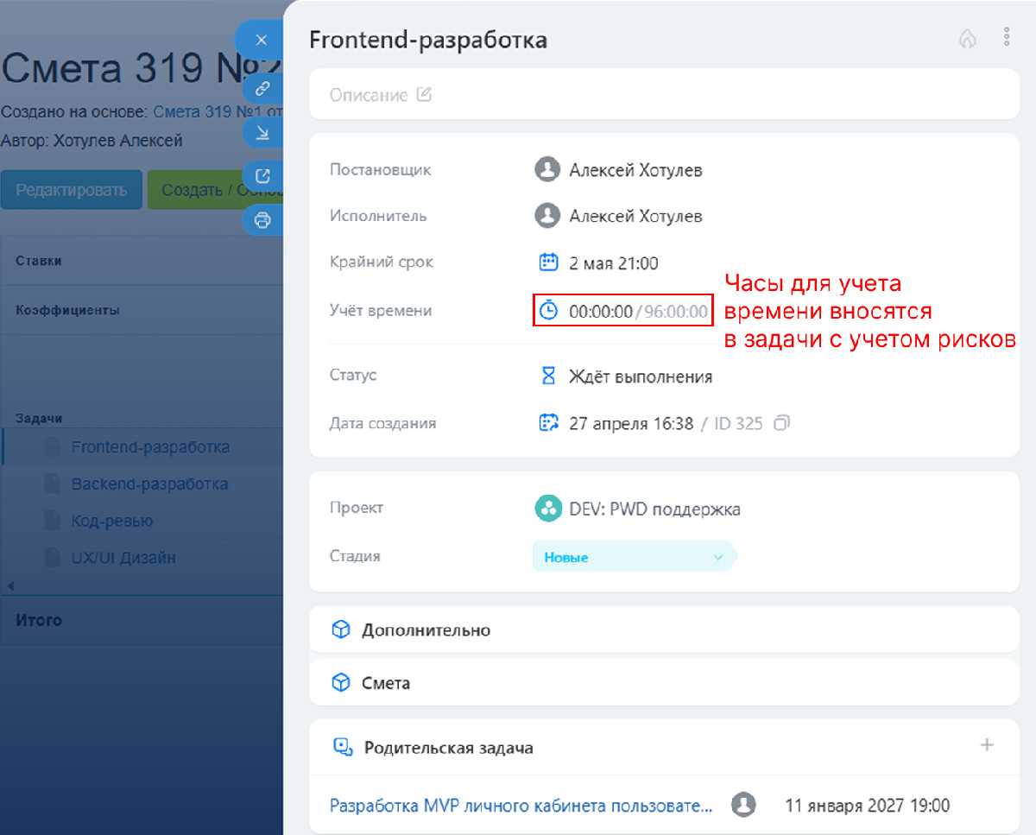Expand the Дополнительно section

(x=426, y=630)
